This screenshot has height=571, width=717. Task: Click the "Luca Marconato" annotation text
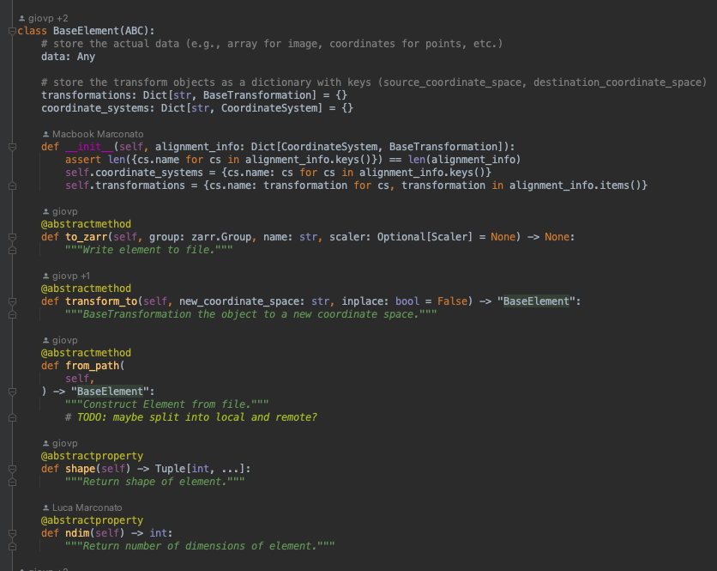87,507
